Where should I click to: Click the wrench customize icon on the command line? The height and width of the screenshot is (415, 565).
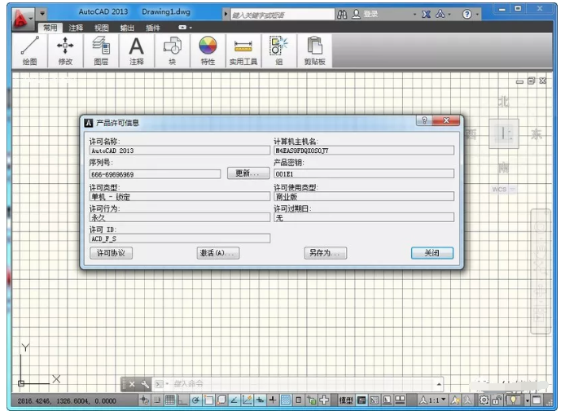tap(145, 384)
